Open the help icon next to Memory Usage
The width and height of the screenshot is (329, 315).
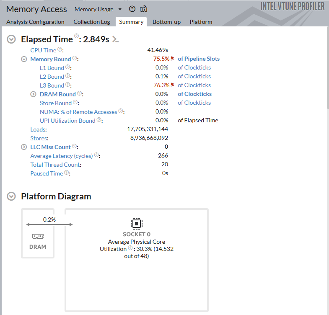tap(132, 9)
